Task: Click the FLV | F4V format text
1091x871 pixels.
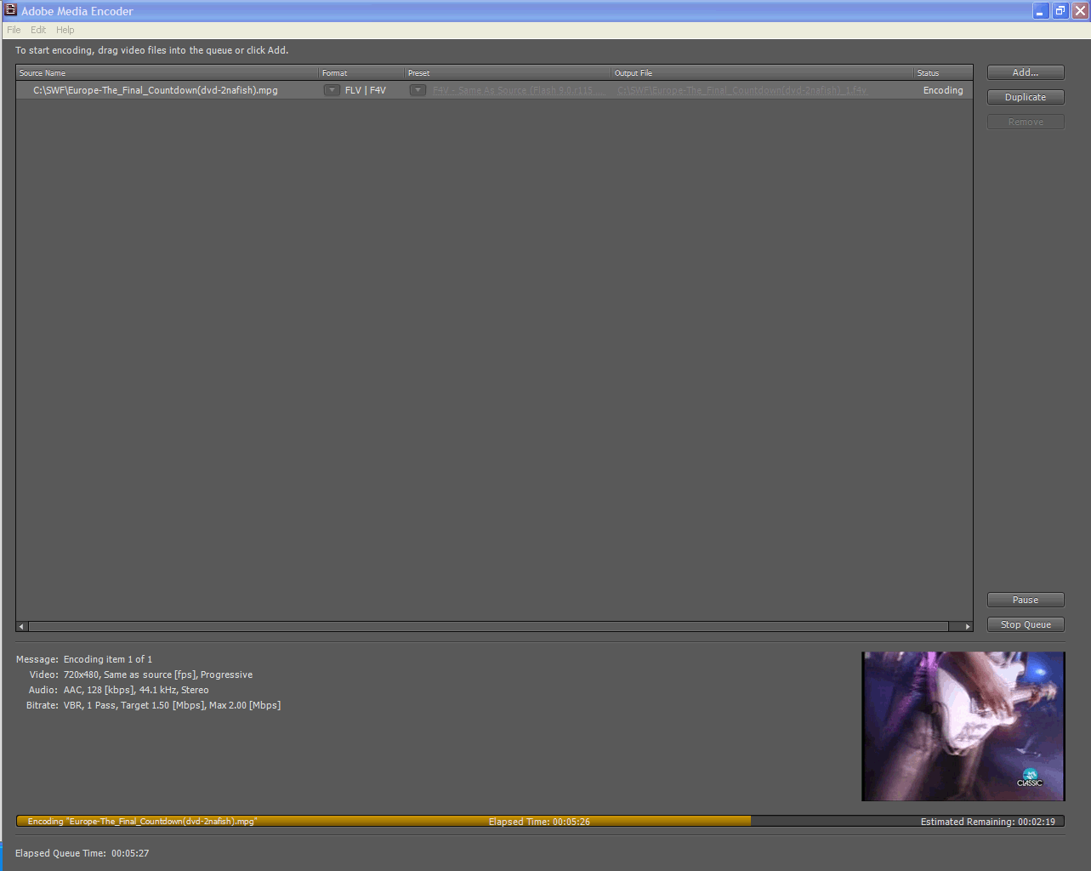Action: pyautogui.click(x=366, y=90)
